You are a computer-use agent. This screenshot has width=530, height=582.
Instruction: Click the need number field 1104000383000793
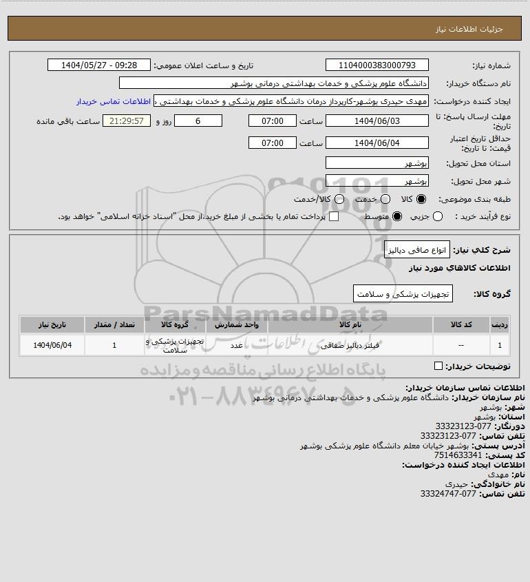pos(377,65)
